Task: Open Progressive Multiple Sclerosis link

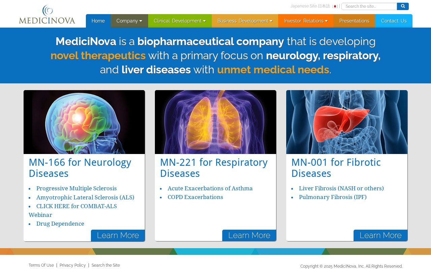Action: click(x=76, y=188)
